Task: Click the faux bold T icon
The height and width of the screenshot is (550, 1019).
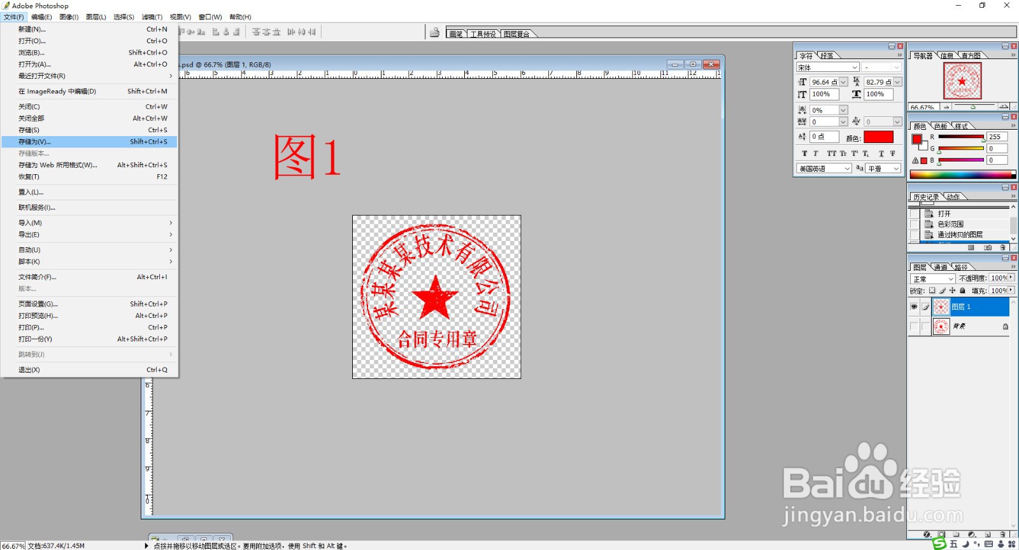Action: (804, 153)
